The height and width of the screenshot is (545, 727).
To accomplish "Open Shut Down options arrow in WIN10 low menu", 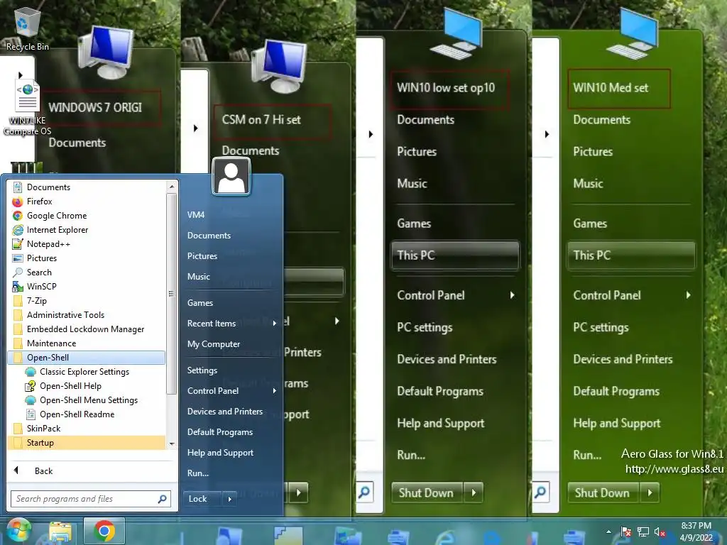I will (x=474, y=492).
